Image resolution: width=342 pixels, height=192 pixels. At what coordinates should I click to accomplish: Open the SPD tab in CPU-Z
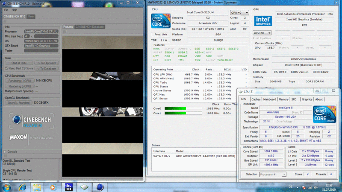[294, 99]
